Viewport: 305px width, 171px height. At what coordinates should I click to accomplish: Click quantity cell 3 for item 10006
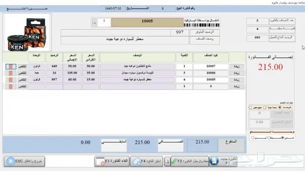pos(184,73)
